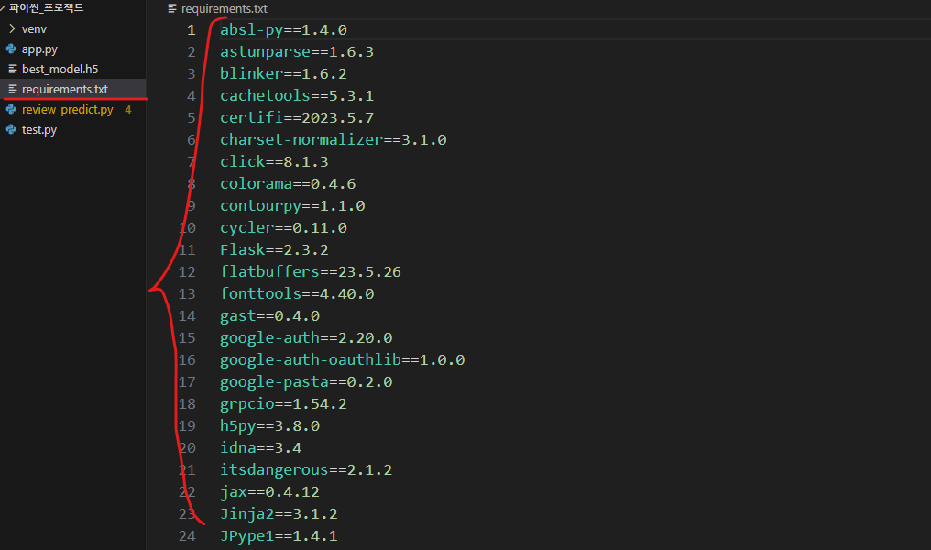Click the grpcio==1.54.2 line
Image resolution: width=931 pixels, height=550 pixels.
(283, 403)
